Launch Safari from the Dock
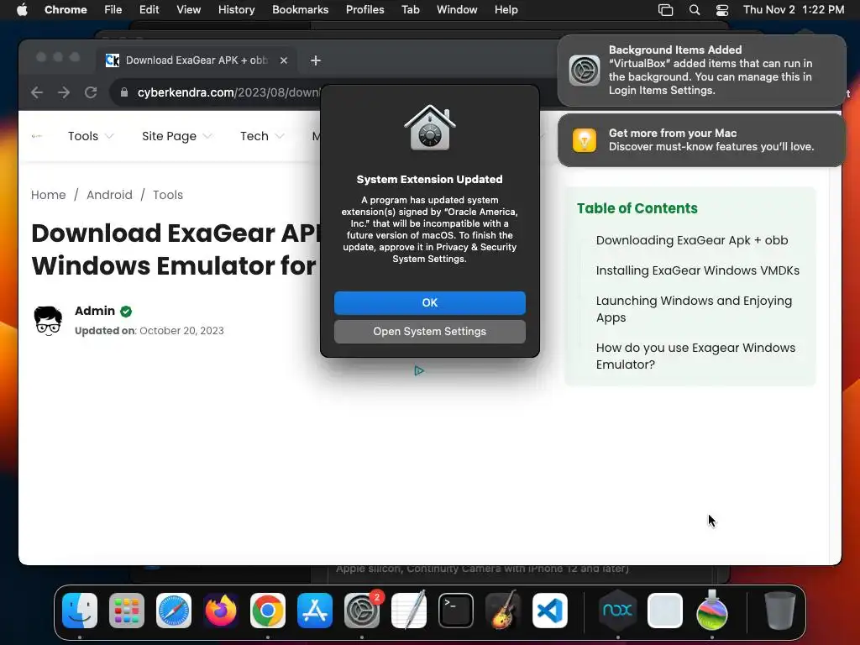860x645 pixels. click(174, 611)
